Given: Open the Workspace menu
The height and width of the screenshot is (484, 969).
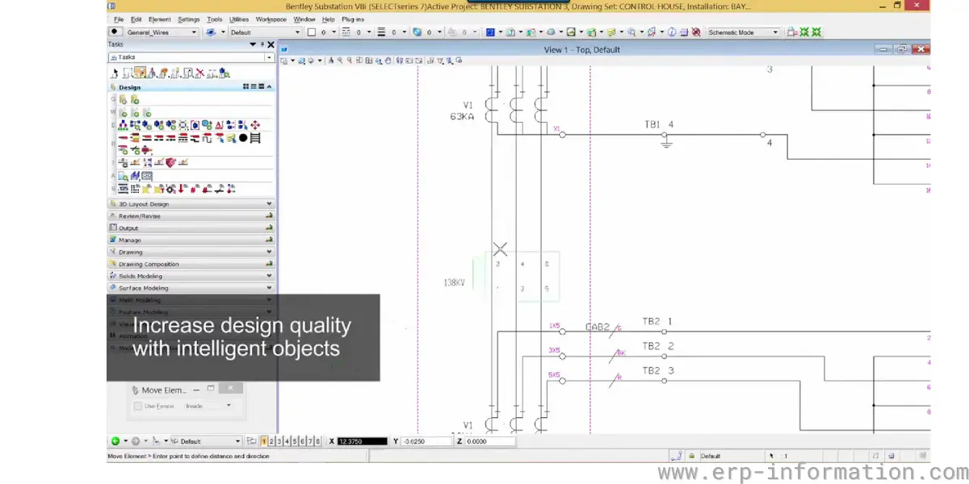Looking at the screenshot, I should (x=271, y=19).
